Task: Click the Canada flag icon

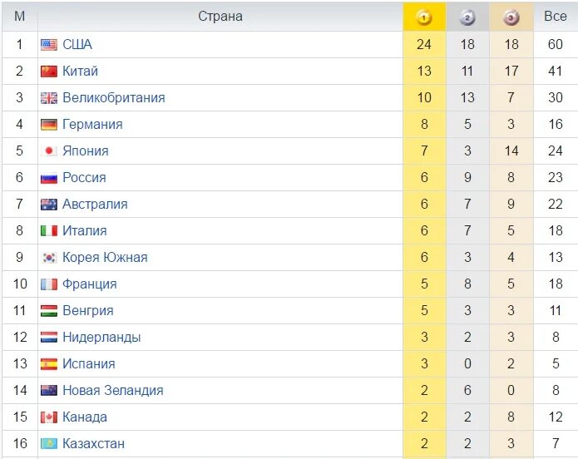Action: point(49,417)
